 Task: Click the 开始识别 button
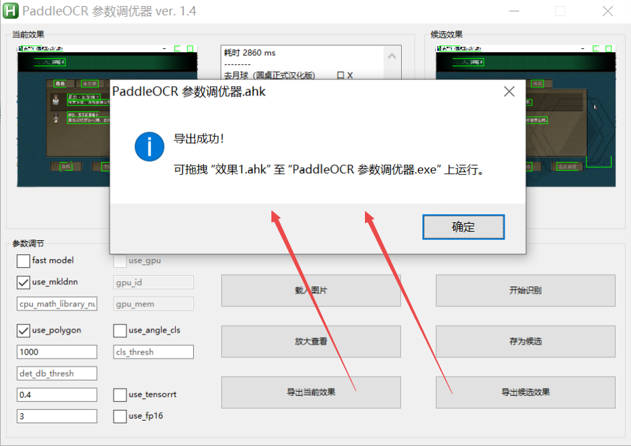point(525,290)
